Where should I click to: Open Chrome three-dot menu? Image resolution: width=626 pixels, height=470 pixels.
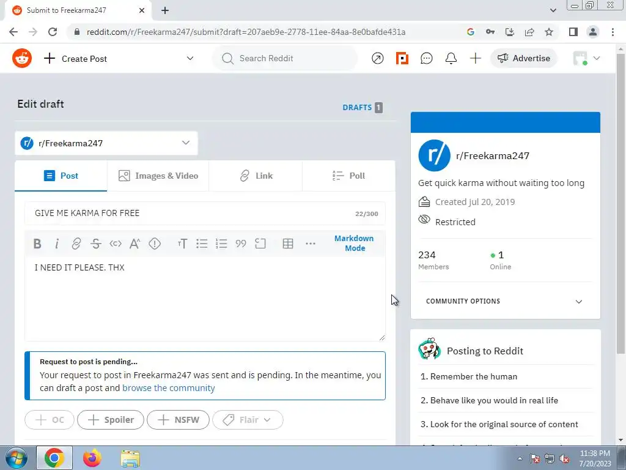(613, 32)
